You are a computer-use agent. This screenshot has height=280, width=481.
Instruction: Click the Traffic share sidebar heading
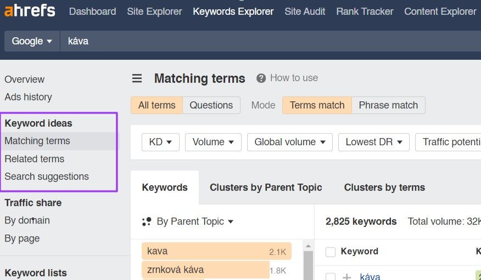[33, 203]
